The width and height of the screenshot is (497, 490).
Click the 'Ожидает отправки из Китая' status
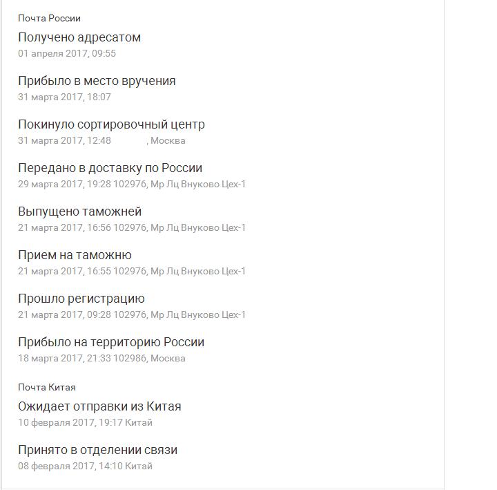click(x=99, y=406)
